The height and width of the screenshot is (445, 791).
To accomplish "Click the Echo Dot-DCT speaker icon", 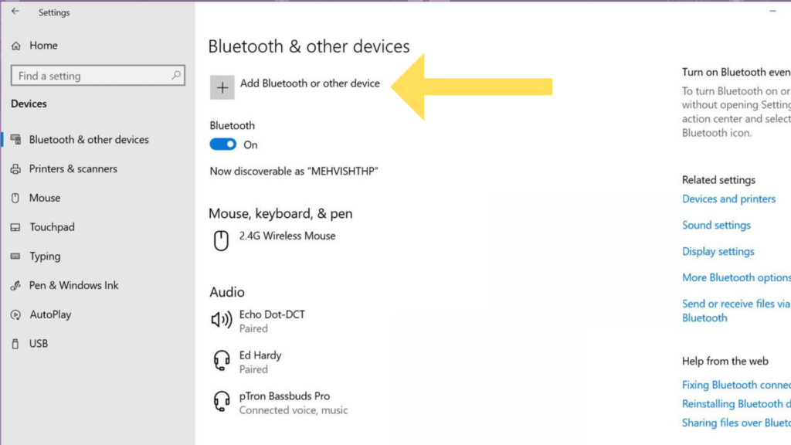I will (x=222, y=319).
